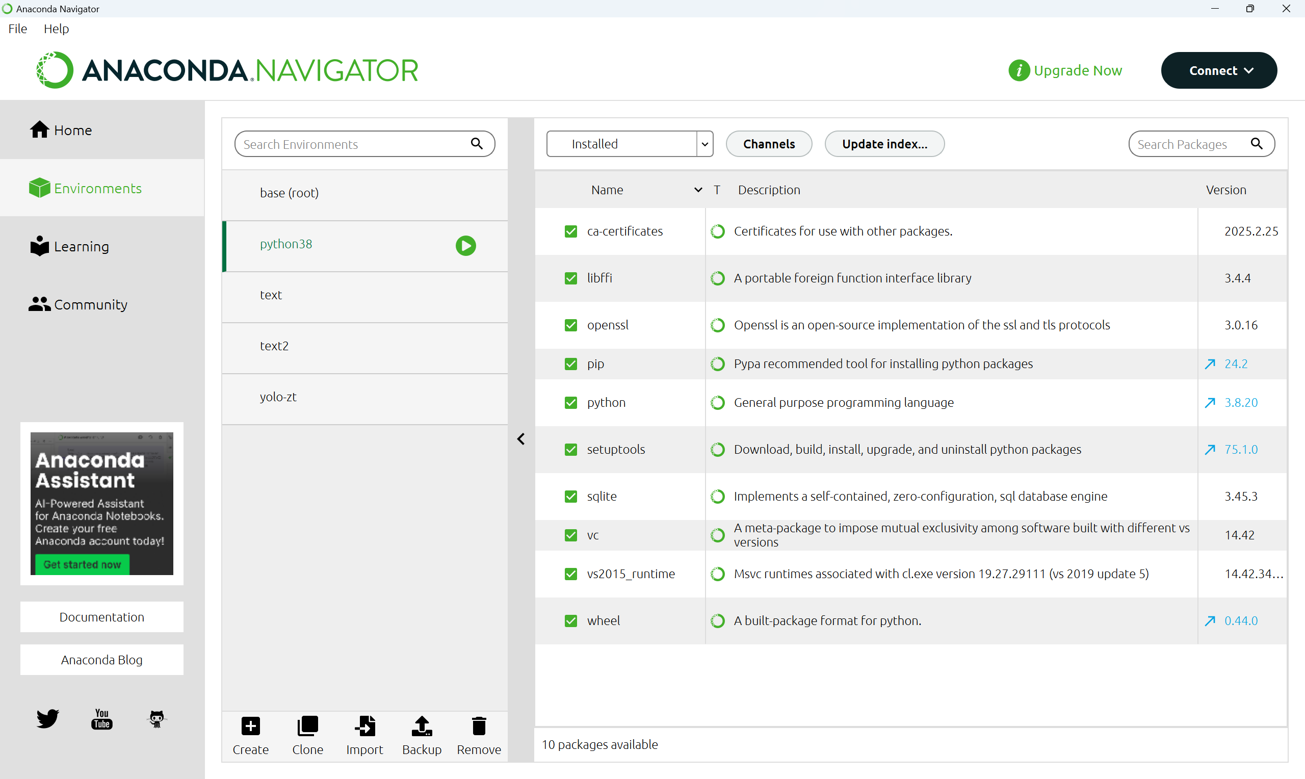Open the File menu
This screenshot has width=1305, height=779.
[x=17, y=29]
